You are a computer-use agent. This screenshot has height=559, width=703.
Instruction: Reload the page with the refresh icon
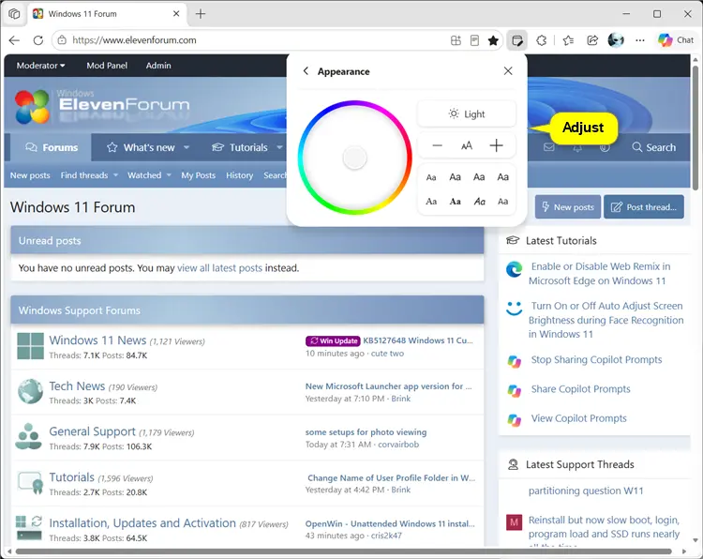[38, 40]
